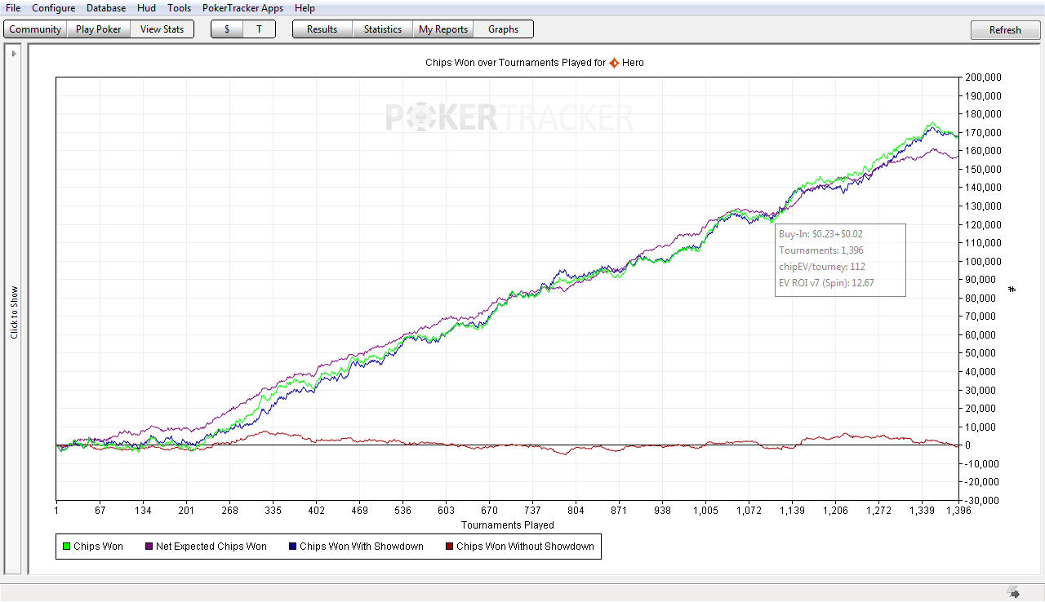Image resolution: width=1045 pixels, height=602 pixels.
Task: Click the 100,000 y-axis value
Action: pos(983,261)
